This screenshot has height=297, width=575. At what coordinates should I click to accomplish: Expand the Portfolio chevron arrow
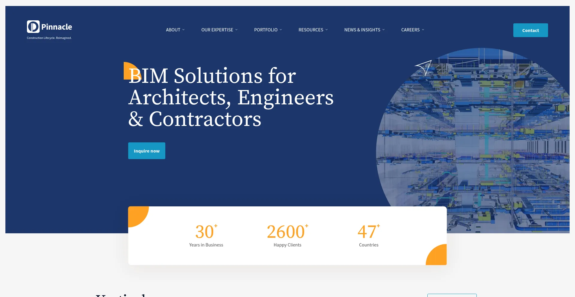[x=281, y=30]
